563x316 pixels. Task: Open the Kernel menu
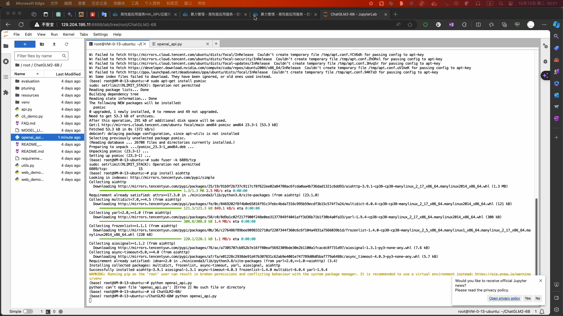(x=68, y=34)
